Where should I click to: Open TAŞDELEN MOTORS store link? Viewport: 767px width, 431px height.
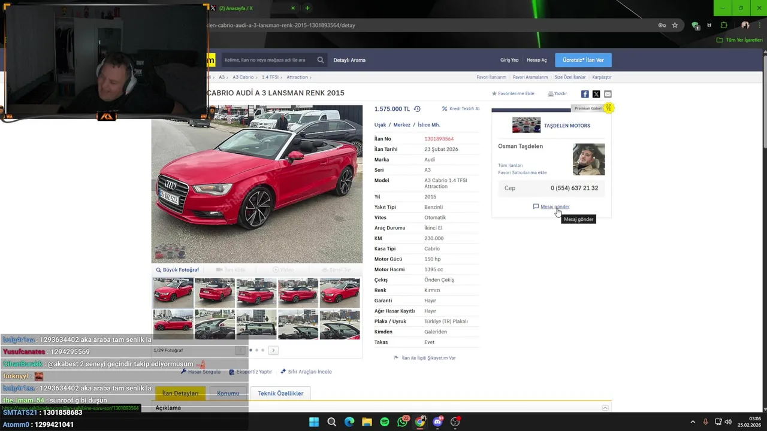tap(567, 126)
